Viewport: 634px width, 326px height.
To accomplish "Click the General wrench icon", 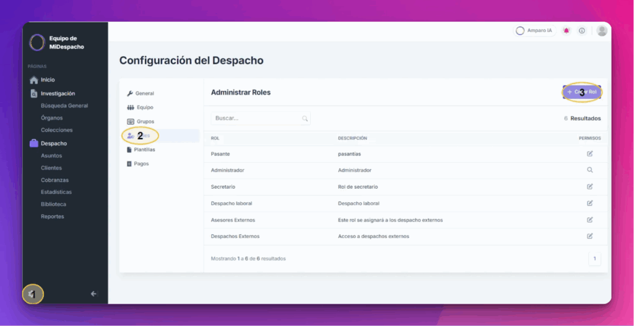I will (x=130, y=93).
